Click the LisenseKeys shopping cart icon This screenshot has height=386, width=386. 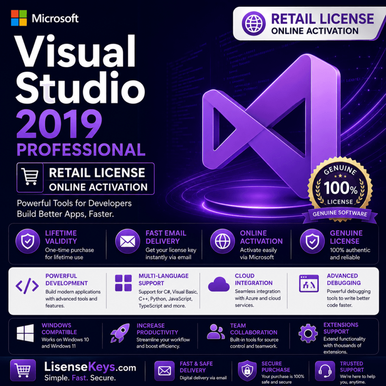click(x=23, y=370)
